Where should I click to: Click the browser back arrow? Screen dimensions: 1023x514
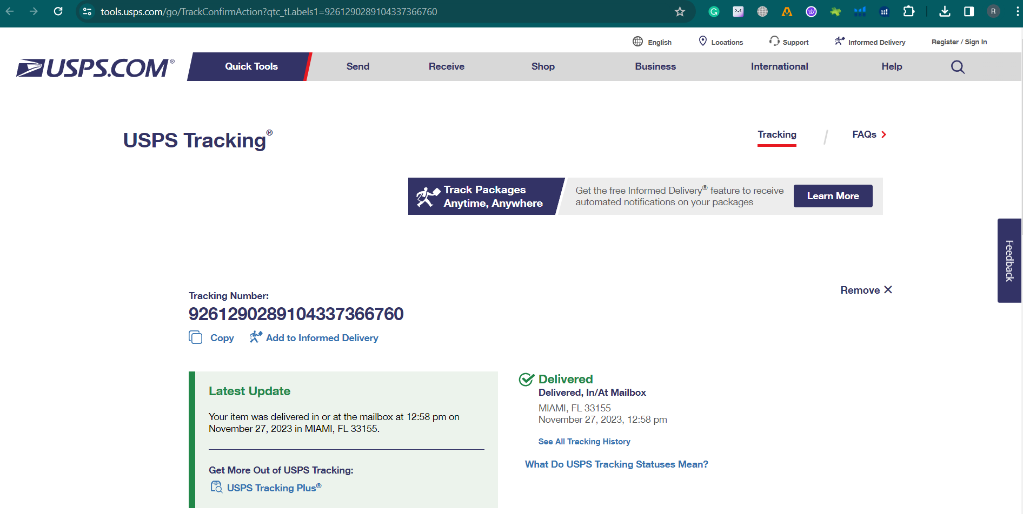tap(10, 11)
